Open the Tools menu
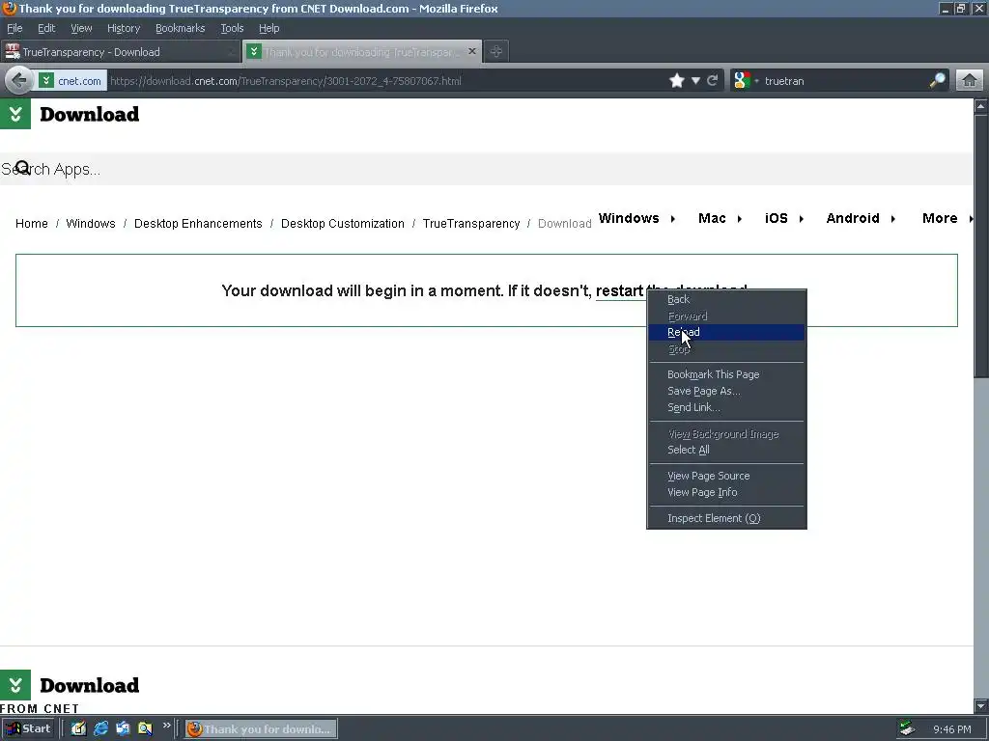Screen dimensions: 989x741 pyautogui.click(x=232, y=28)
